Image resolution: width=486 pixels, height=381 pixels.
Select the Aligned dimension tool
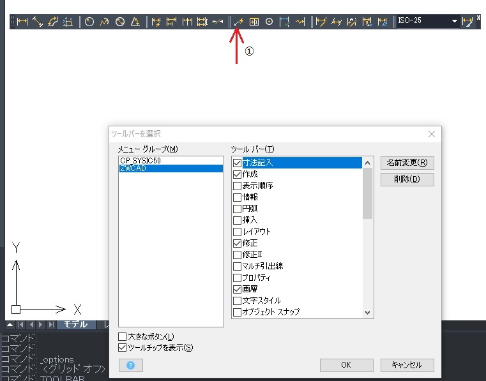tap(38, 22)
